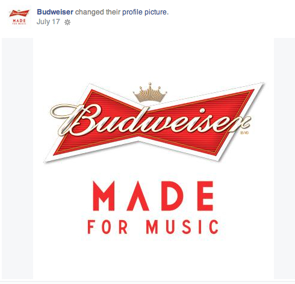Click the FOR MUSIC text in photo
The image size is (295, 284).
(153, 227)
